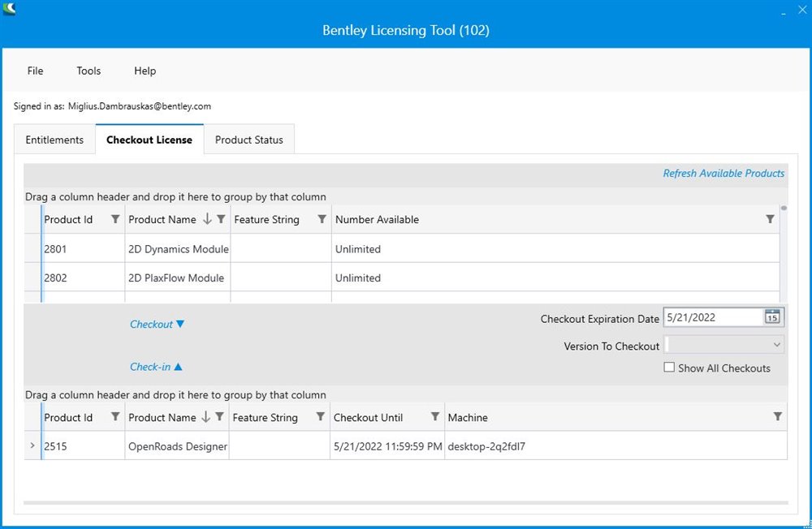Switch to the Product Status tab
The image size is (812, 529).
(x=248, y=140)
